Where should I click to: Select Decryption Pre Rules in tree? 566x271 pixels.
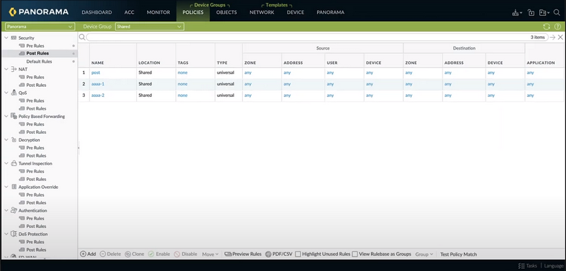35,148
